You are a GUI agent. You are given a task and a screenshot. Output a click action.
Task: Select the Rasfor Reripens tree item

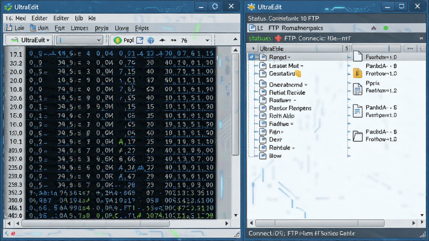290,108
